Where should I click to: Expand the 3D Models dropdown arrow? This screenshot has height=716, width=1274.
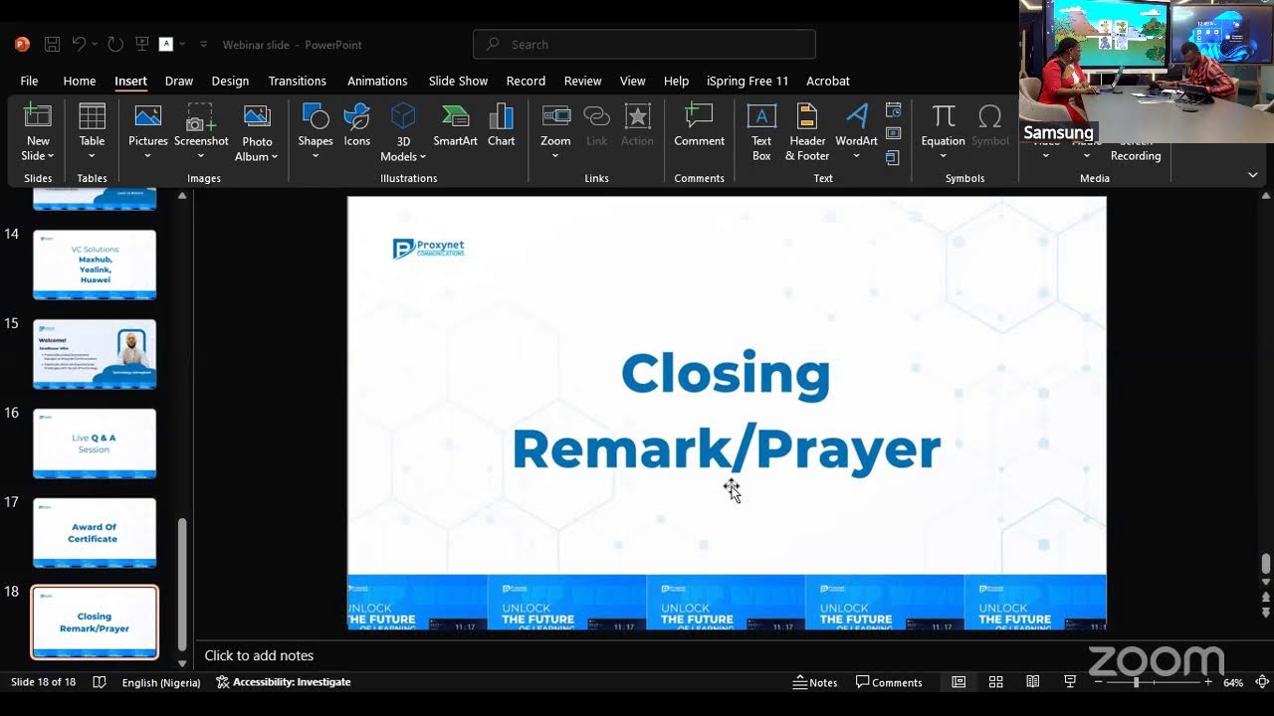423,157
